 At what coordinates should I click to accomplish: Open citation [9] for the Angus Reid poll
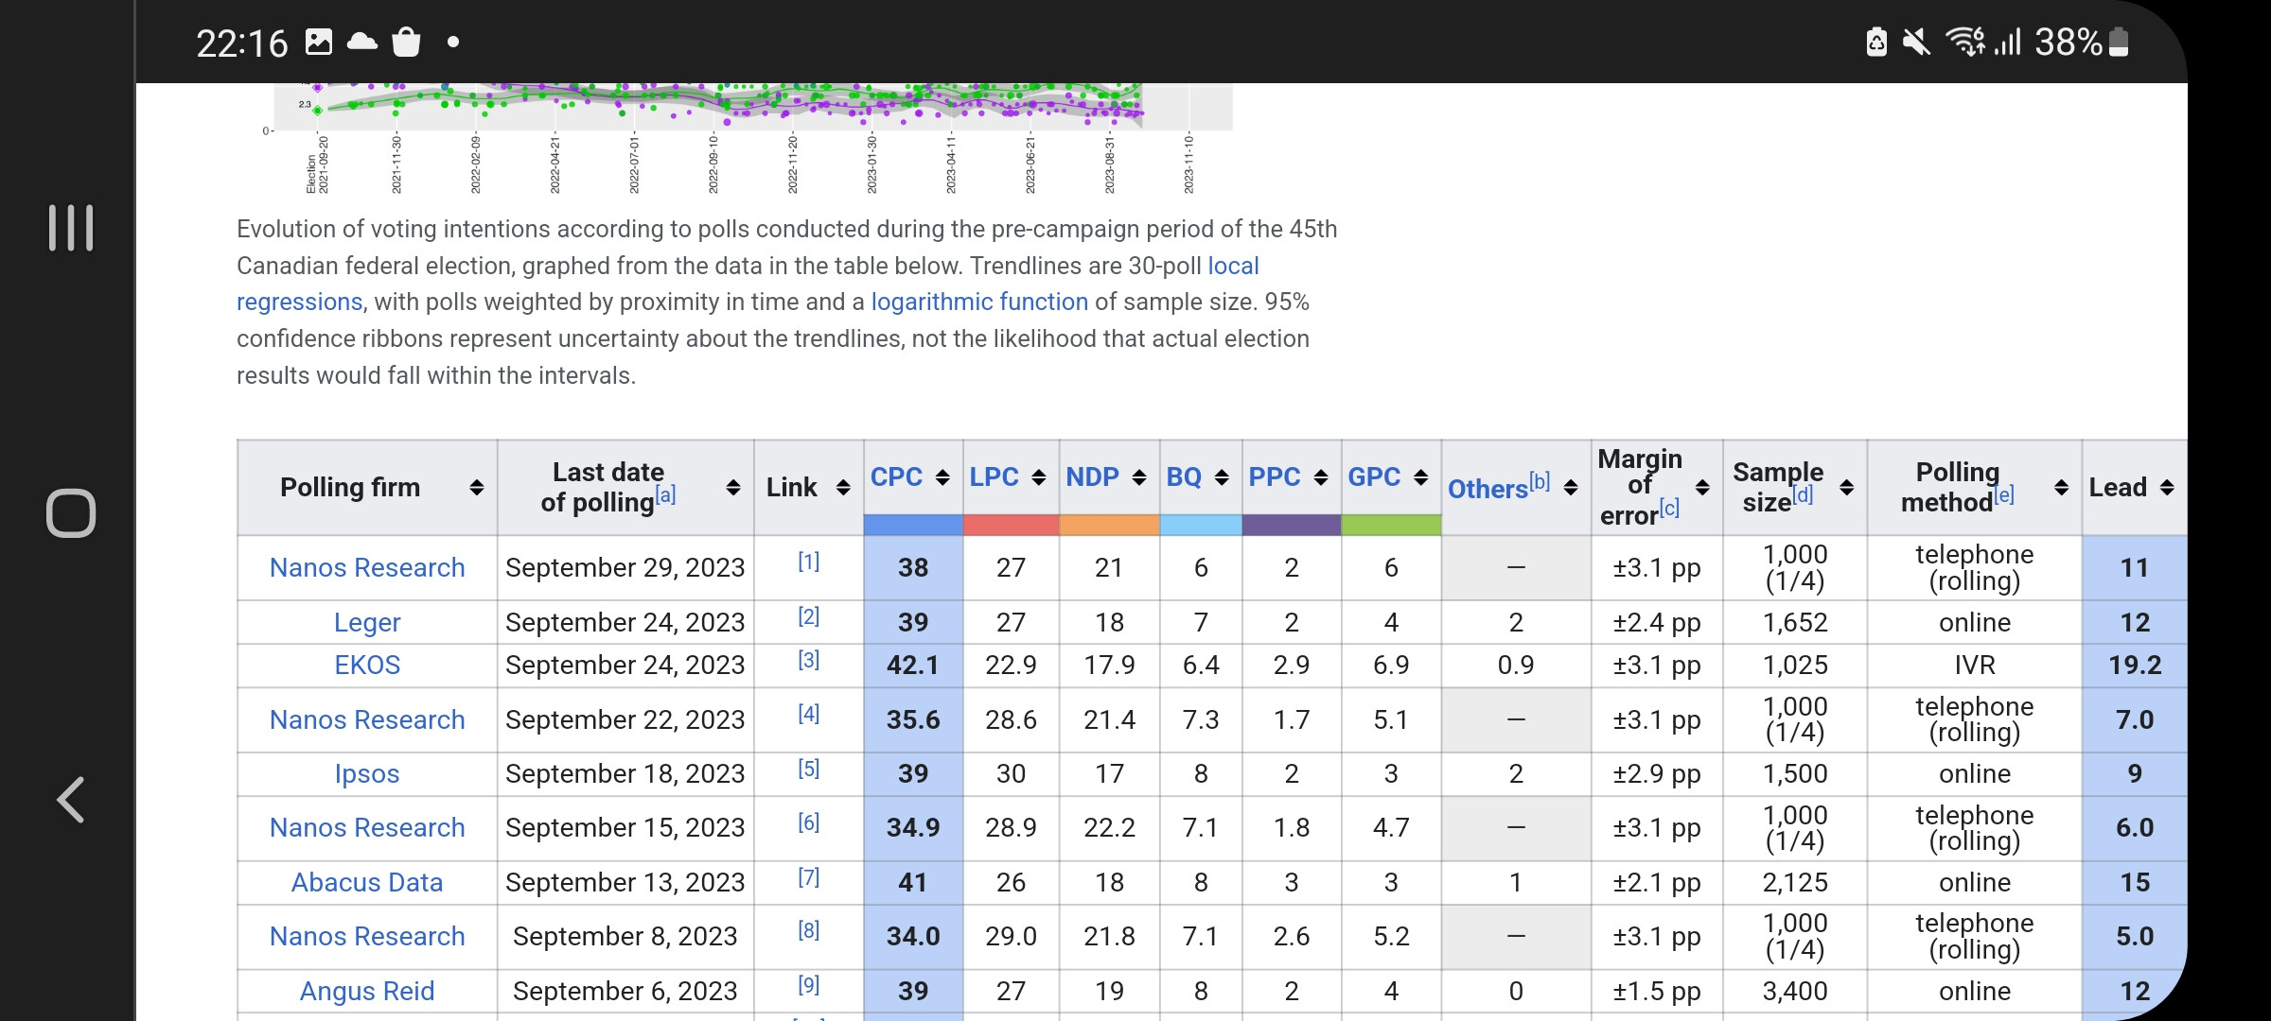tap(808, 985)
